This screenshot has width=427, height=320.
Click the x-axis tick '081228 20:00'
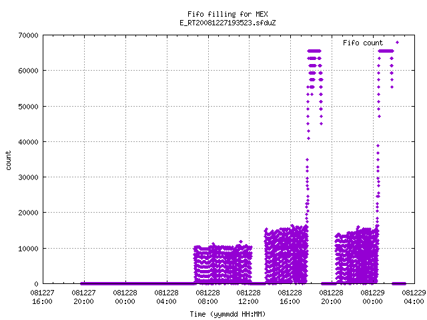pyautogui.click(x=332, y=297)
